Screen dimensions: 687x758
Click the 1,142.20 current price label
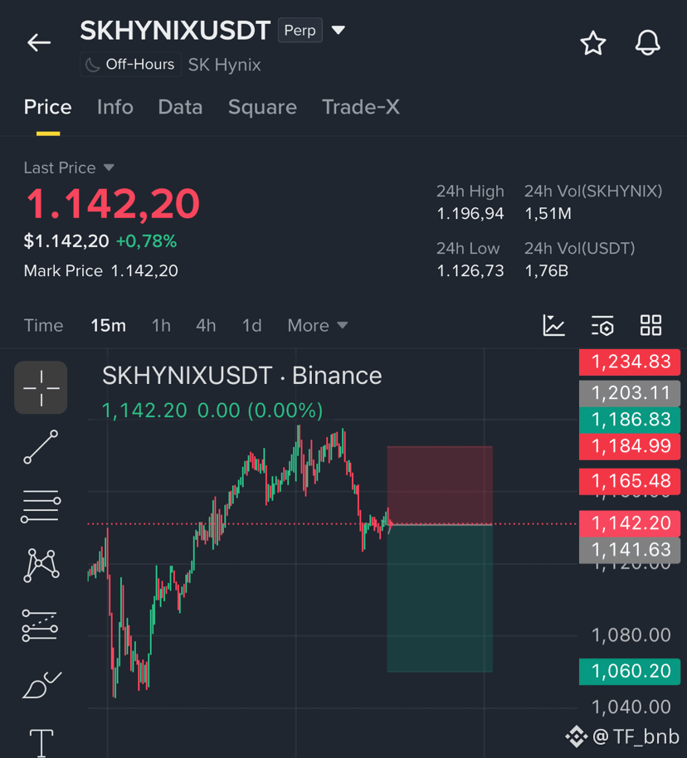630,523
